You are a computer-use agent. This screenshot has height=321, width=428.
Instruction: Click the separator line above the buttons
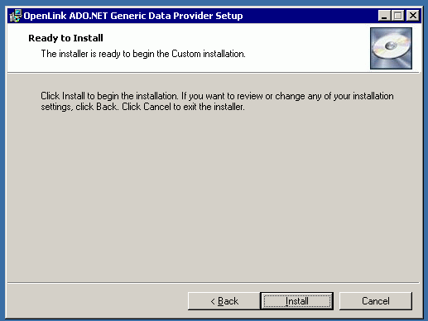214,283
